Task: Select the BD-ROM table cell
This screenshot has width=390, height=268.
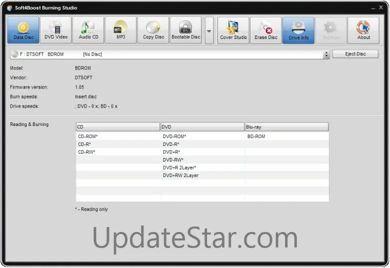Action: point(287,136)
